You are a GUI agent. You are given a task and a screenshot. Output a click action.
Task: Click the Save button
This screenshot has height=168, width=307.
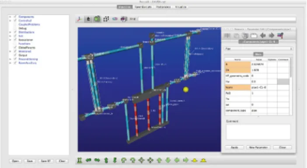[30, 161]
